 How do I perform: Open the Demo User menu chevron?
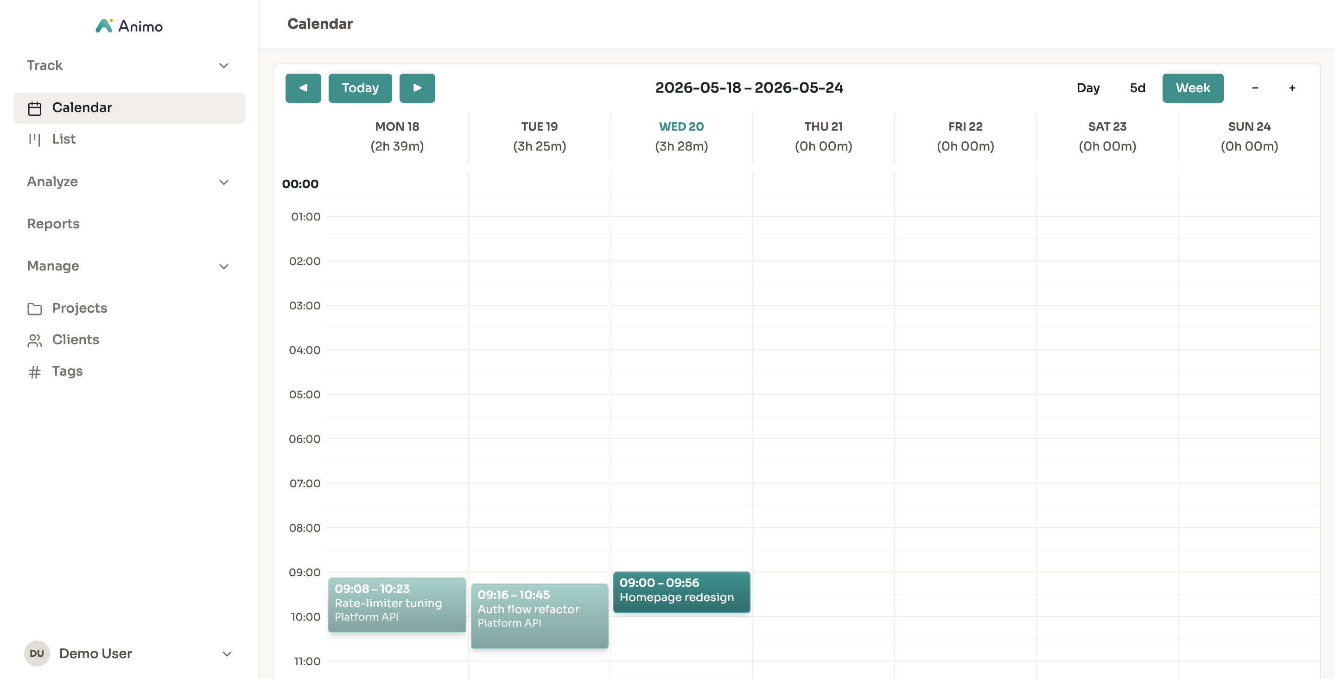(227, 654)
